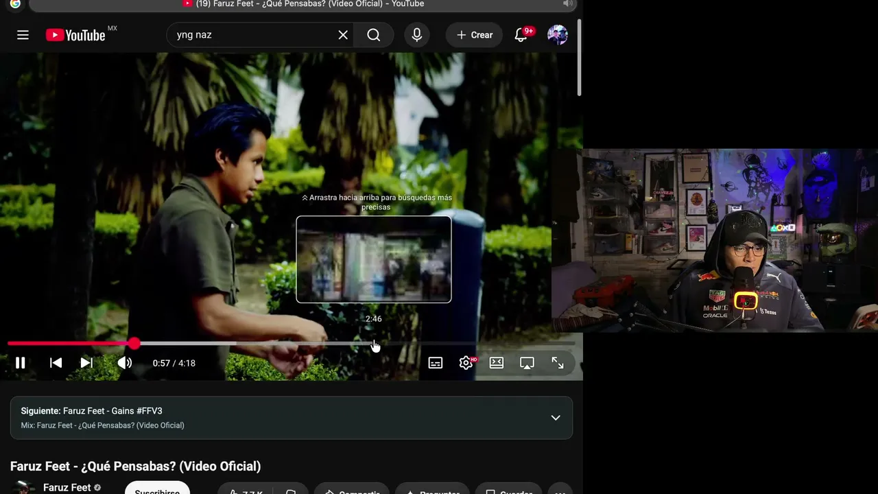Click the browser tab audio speaker icon

click(567, 4)
